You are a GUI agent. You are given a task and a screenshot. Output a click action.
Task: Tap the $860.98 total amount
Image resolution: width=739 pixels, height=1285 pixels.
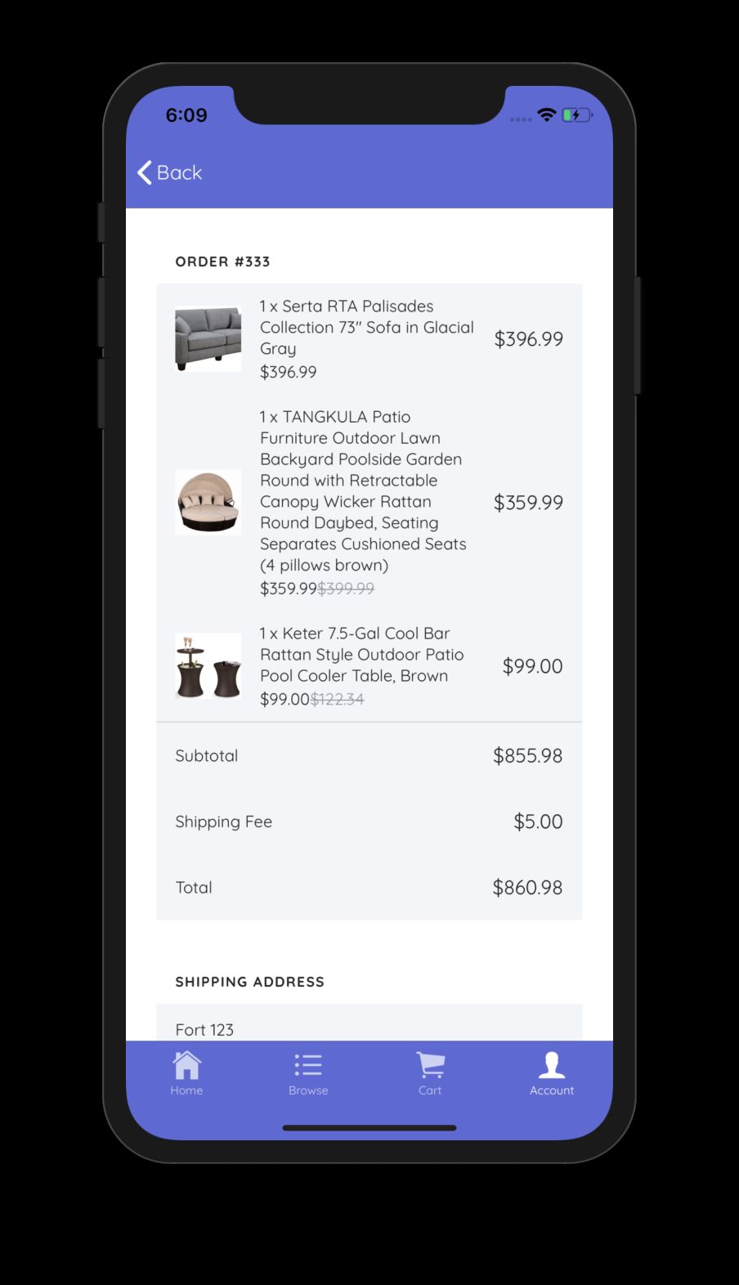coord(527,887)
